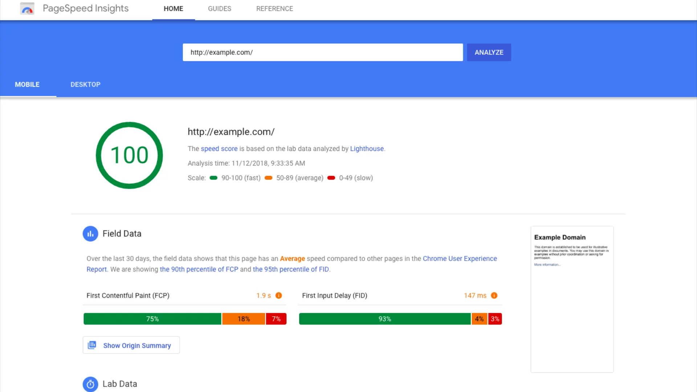
Task: Click the green 93% FID bar segment
Action: pyautogui.click(x=384, y=319)
